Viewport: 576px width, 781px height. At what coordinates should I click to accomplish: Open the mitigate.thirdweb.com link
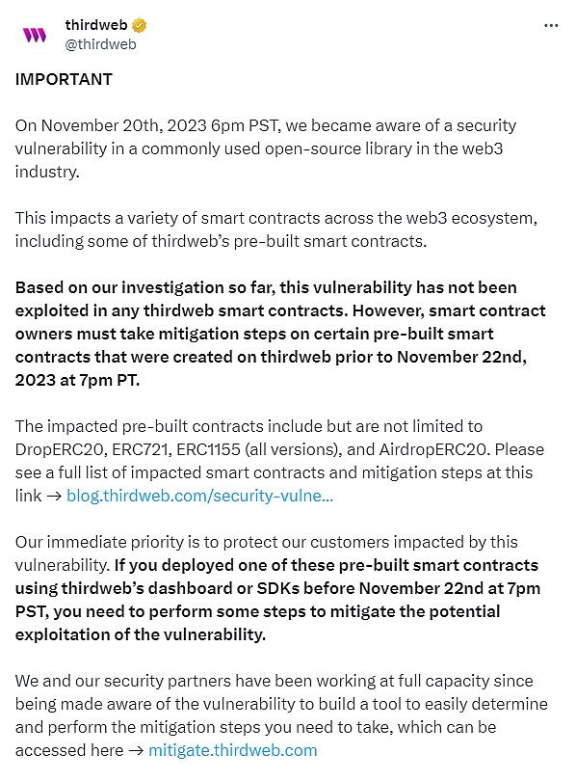click(x=232, y=749)
